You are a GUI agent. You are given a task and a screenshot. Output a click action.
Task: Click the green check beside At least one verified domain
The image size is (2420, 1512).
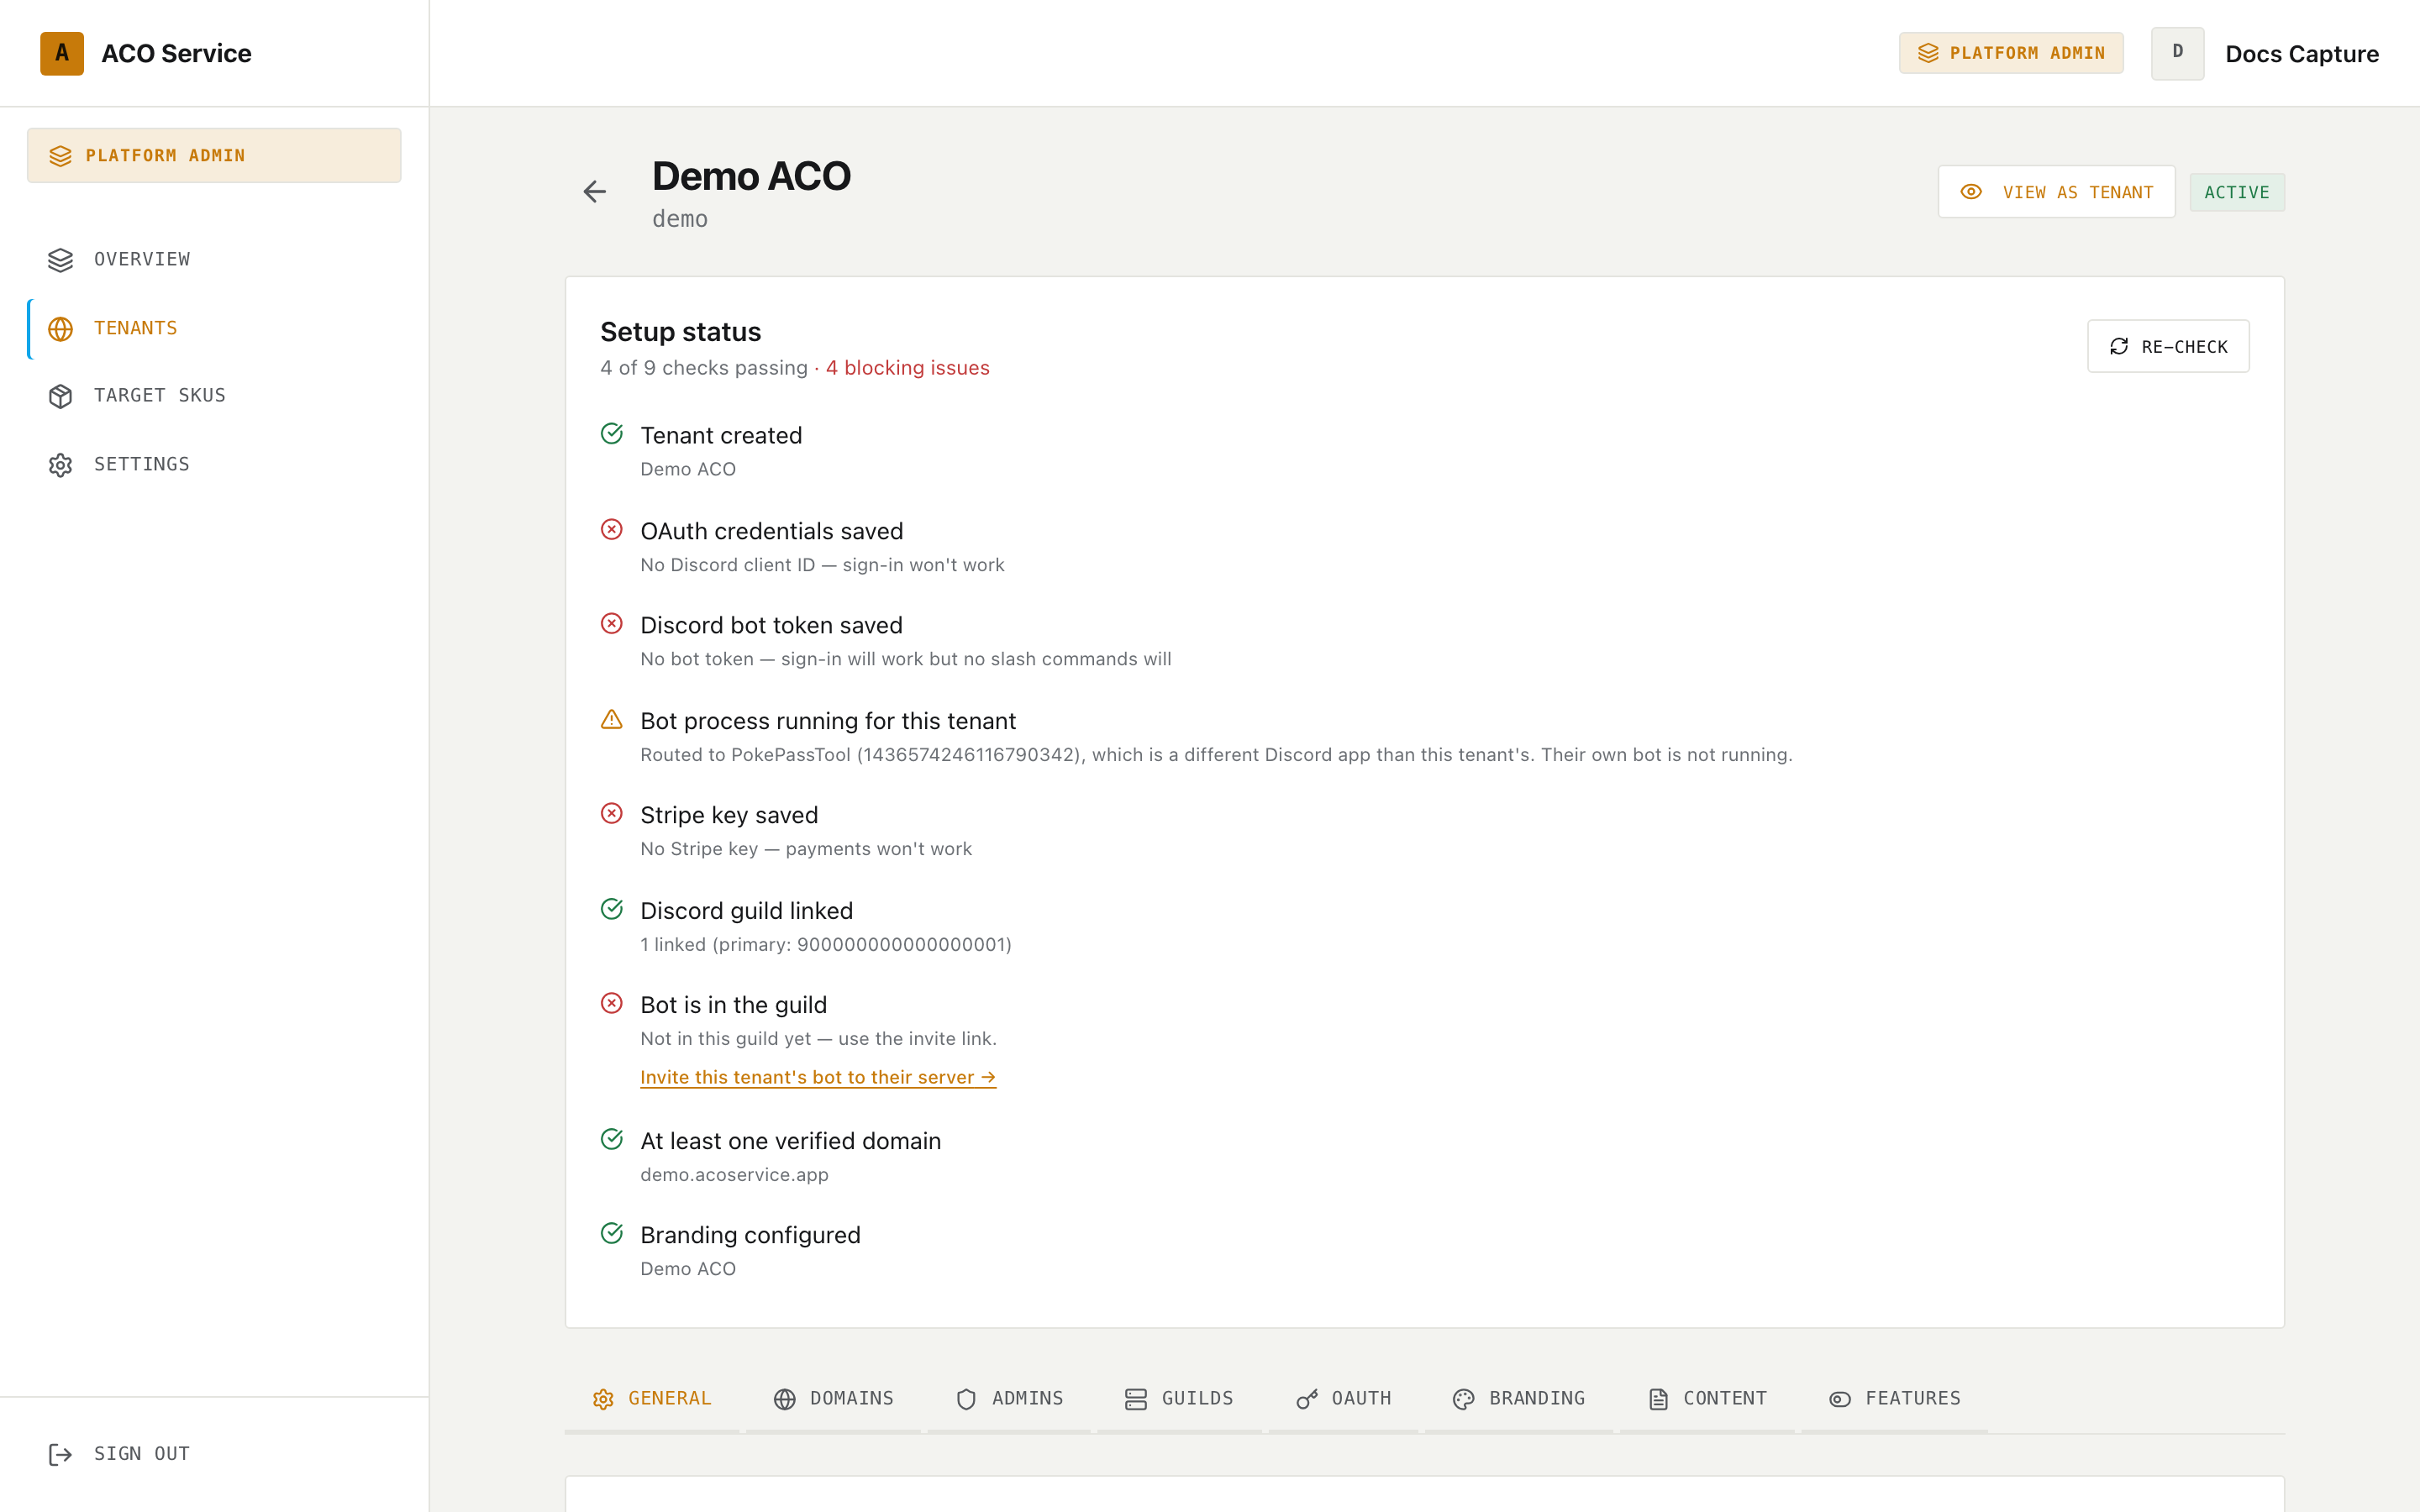(612, 1139)
